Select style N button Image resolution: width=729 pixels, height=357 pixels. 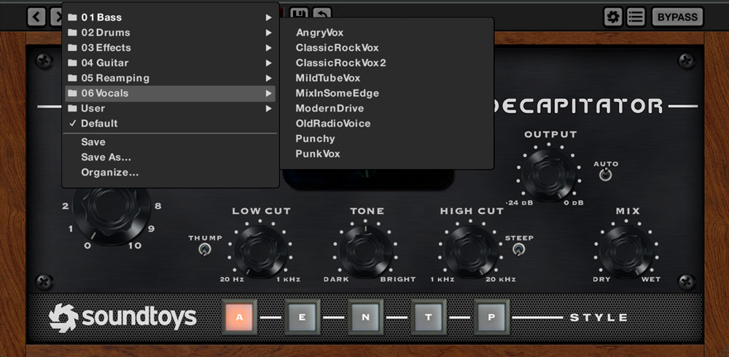coord(365,318)
